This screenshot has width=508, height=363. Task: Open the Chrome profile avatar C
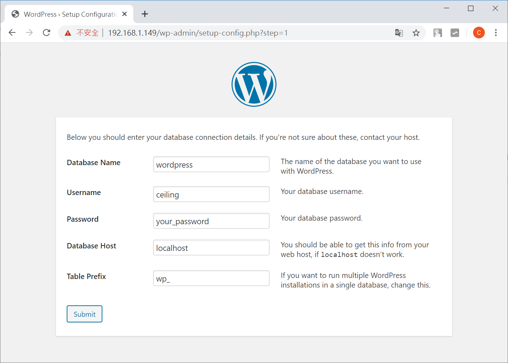click(479, 33)
